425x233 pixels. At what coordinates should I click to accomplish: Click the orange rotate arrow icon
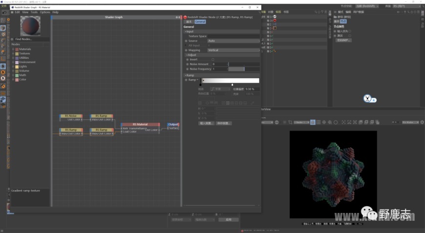[3, 86]
